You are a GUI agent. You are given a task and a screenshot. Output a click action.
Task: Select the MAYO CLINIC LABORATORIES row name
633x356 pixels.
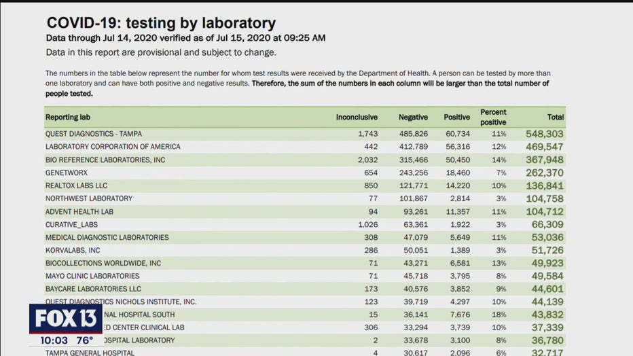[x=92, y=276]
